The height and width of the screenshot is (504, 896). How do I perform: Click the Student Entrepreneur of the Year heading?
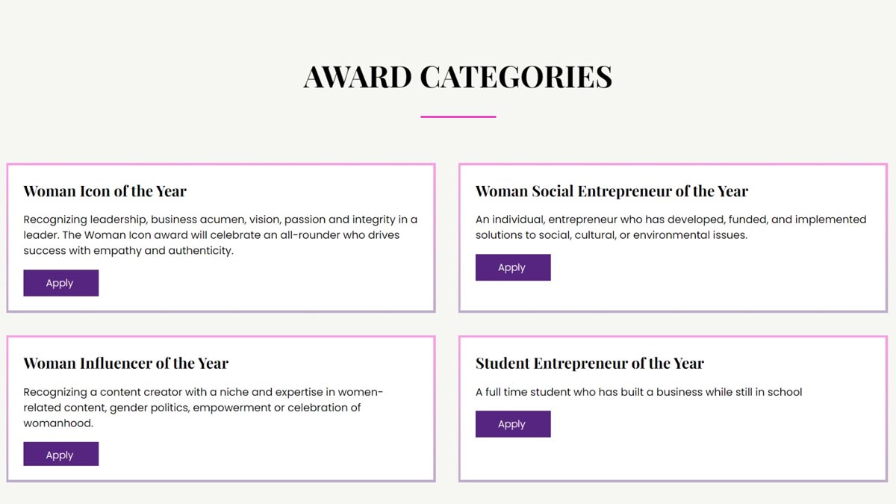pos(589,364)
